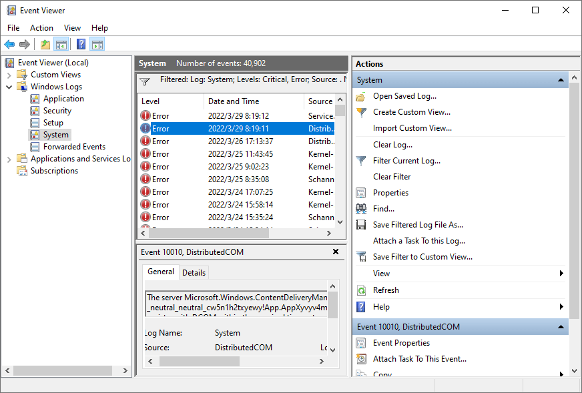Click the Find binoculars icon
Viewport: 582px width, 393px height.
[361, 209]
